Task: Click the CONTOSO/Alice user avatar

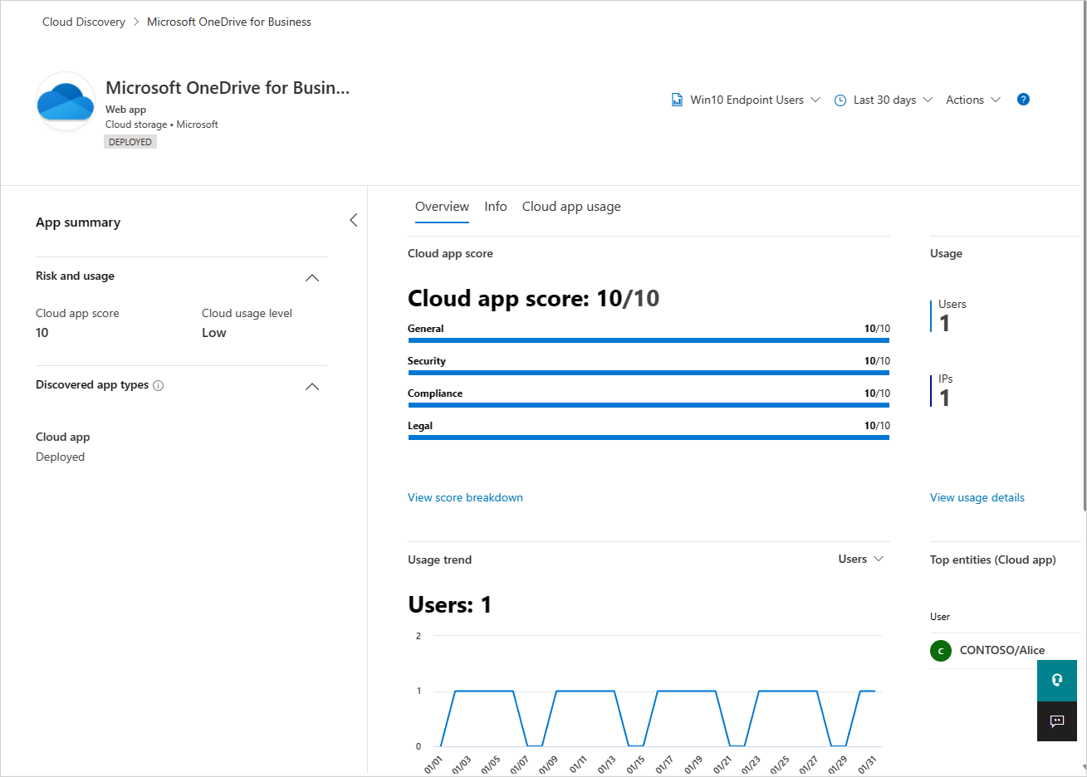Action: coord(940,651)
